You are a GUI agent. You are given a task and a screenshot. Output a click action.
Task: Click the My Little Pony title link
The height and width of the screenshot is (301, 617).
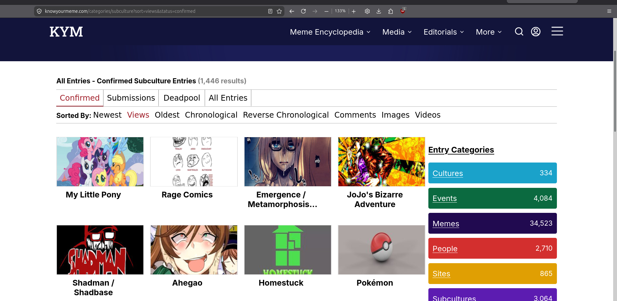click(x=93, y=195)
